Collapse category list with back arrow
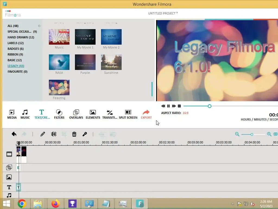This screenshot has width=278, height=209. tap(39, 26)
